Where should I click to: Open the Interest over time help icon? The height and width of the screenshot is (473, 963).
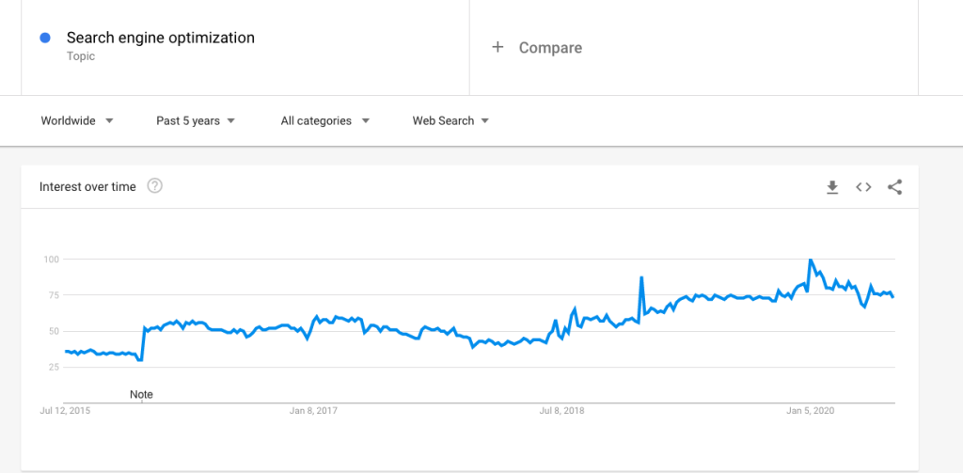click(x=155, y=185)
